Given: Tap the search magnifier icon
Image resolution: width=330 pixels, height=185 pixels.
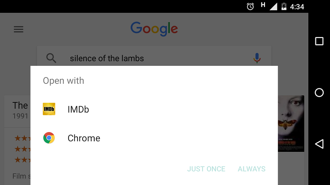Looking at the screenshot, I should click(x=51, y=58).
